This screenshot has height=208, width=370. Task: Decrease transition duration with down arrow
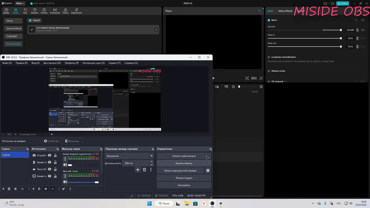151,164
